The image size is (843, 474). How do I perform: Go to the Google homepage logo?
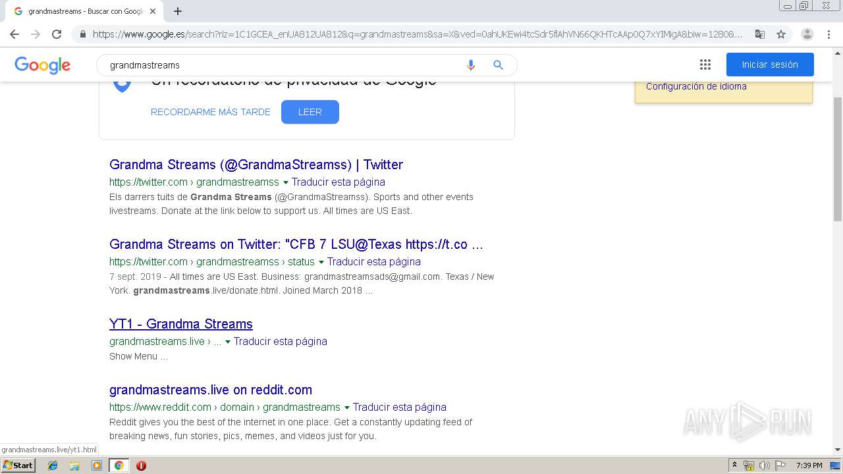[x=43, y=65]
